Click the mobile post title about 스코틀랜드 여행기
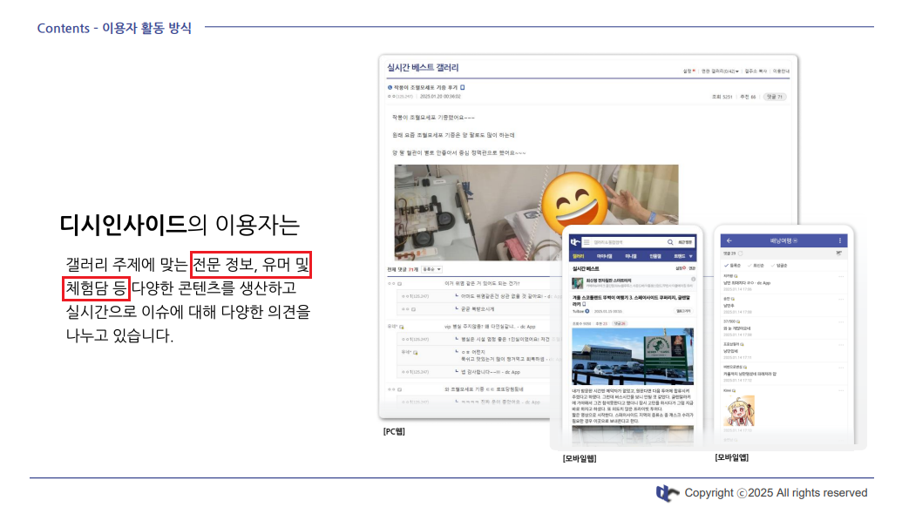The height and width of the screenshot is (507, 902). click(630, 300)
